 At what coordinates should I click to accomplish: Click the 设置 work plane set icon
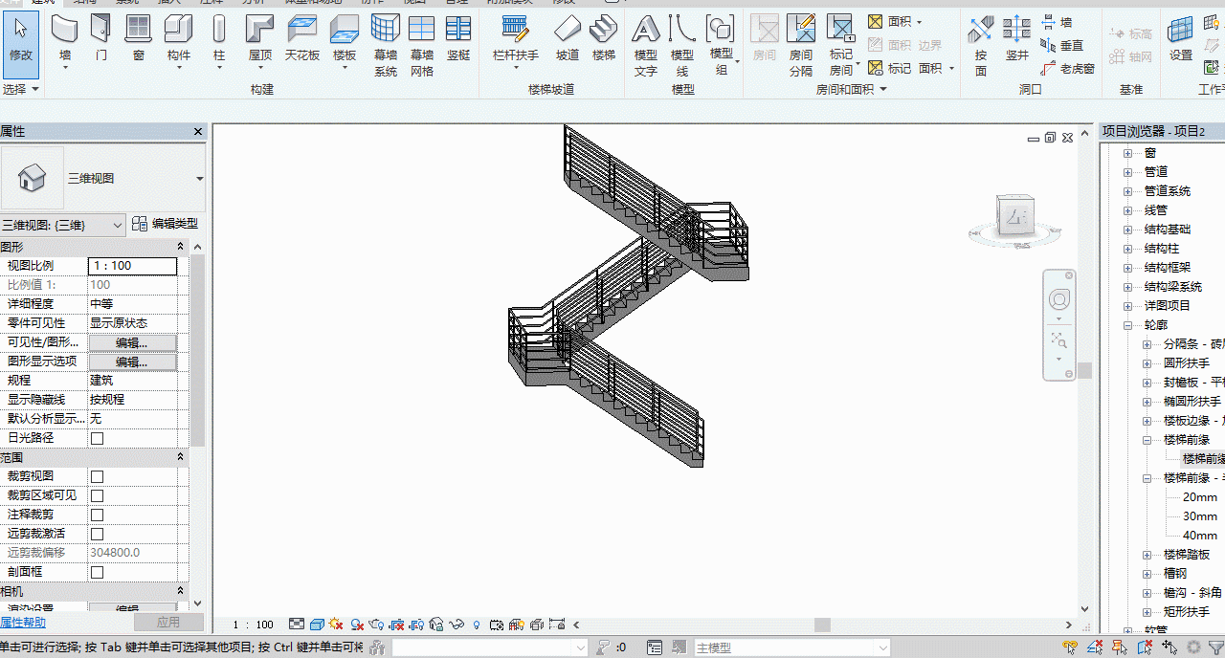pyautogui.click(x=1181, y=39)
